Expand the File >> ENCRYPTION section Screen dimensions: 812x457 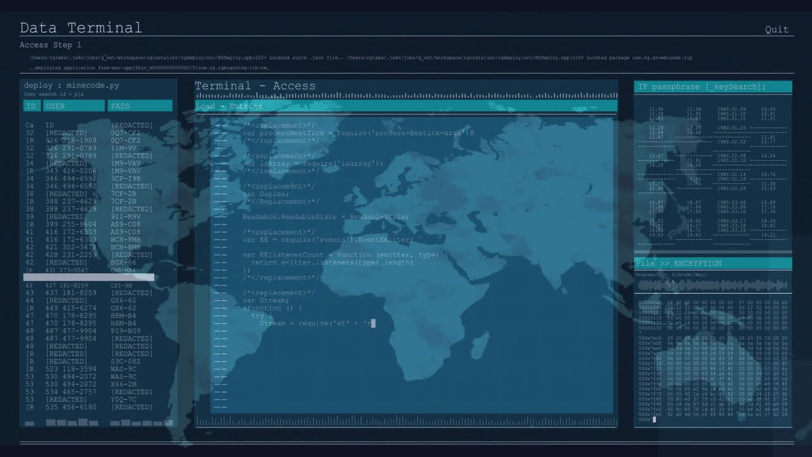[x=712, y=263]
